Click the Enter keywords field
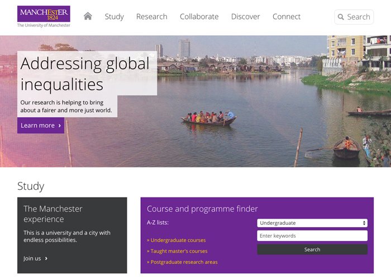Screen dimensions: 391x279 312,235
